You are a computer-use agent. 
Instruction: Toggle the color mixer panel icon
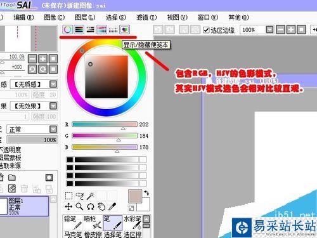pos(101,30)
